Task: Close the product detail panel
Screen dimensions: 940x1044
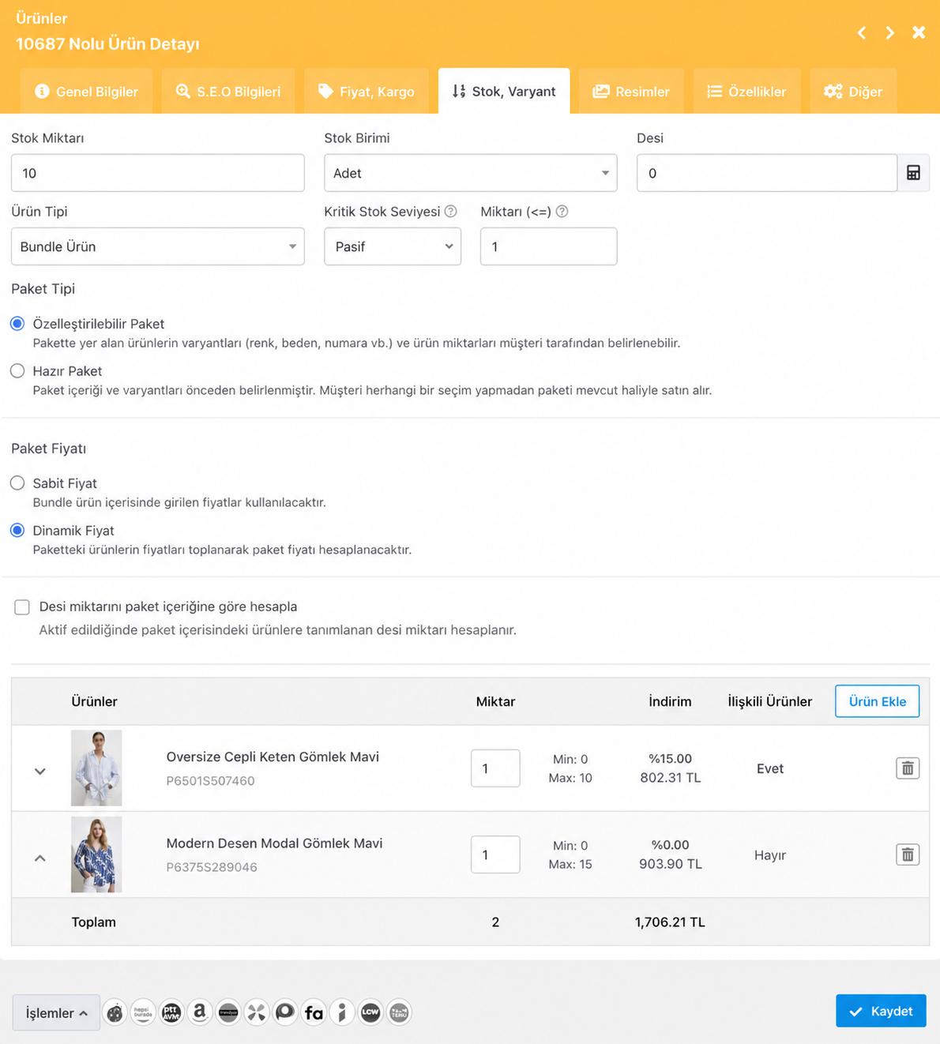Action: coord(919,32)
